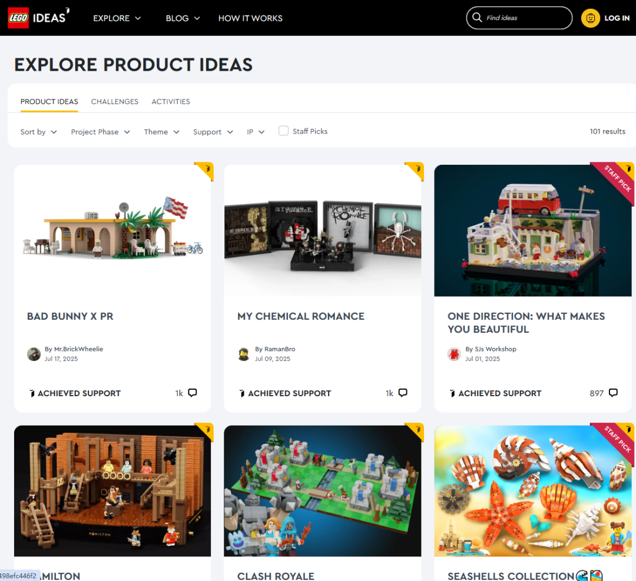This screenshot has height=581, width=636.
Task: Click the Log In button
Action: [x=617, y=18]
